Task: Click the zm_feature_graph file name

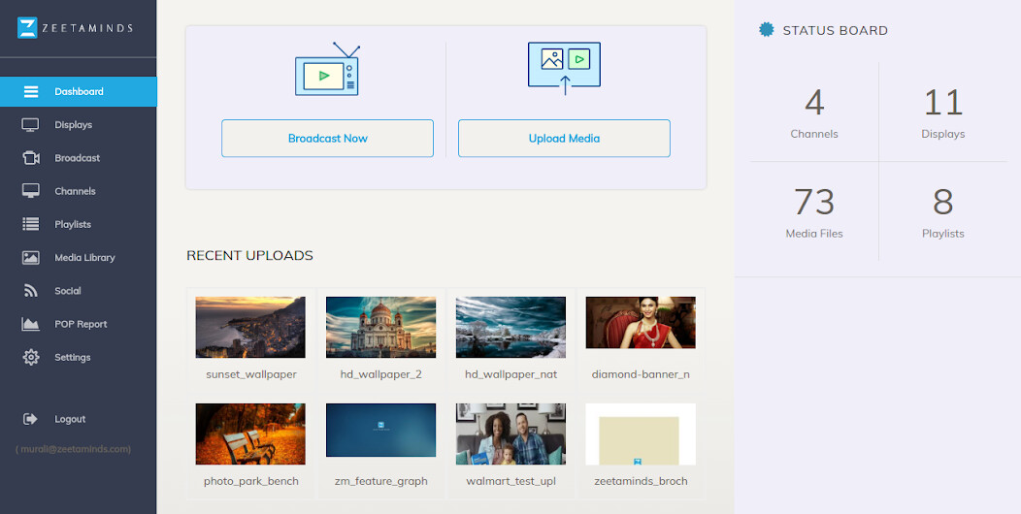Action: tap(380, 481)
